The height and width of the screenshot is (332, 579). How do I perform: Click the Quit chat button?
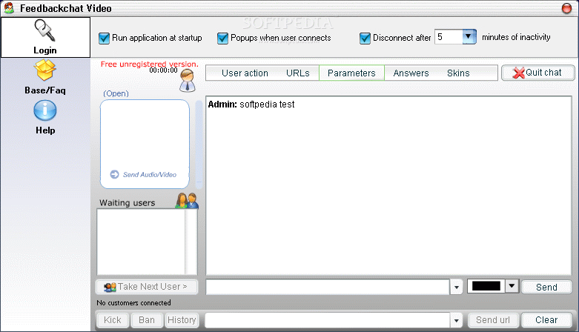pyautogui.click(x=538, y=73)
